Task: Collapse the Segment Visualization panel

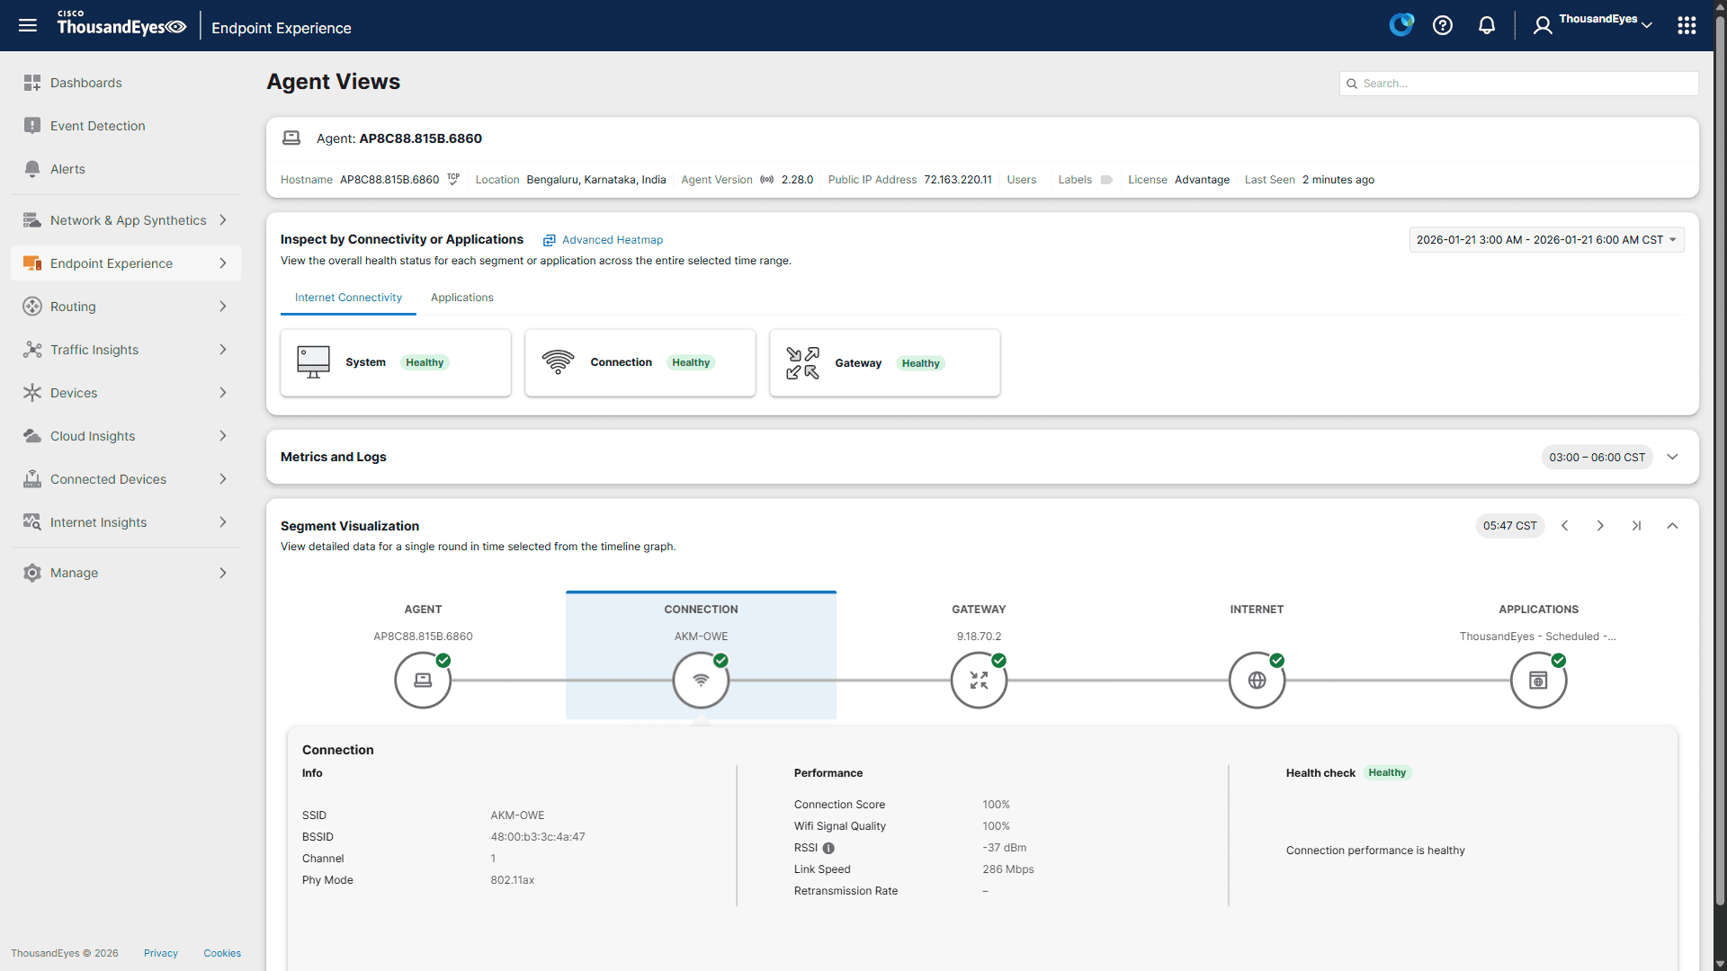Action: 1673,526
